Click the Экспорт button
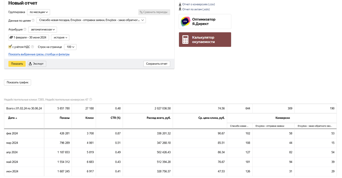This screenshot has height=178, width=342. click(x=37, y=64)
